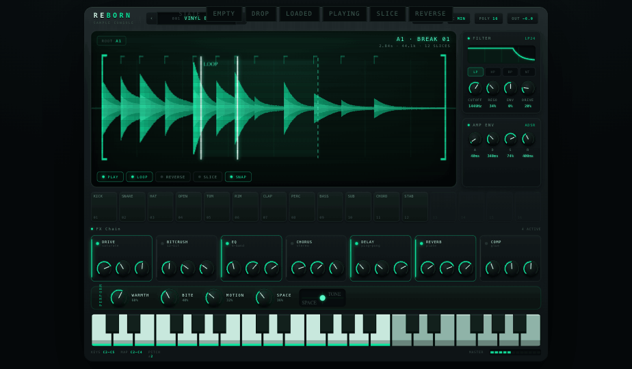The width and height of the screenshot is (632, 369).
Task: Toggle the PLAY button under the waveform
Action: click(110, 177)
